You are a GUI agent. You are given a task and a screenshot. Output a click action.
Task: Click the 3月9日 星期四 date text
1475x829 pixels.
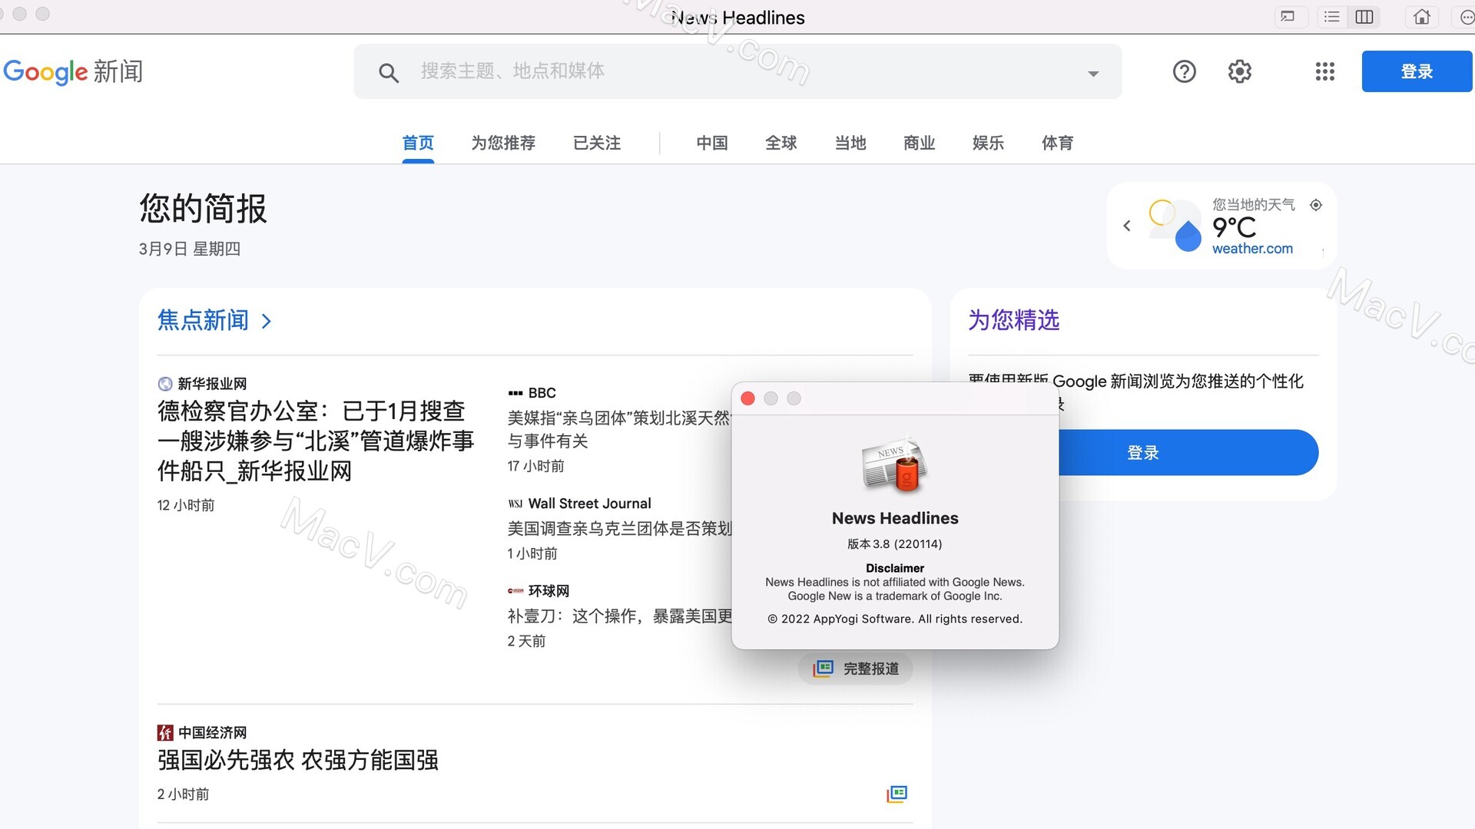tap(190, 249)
